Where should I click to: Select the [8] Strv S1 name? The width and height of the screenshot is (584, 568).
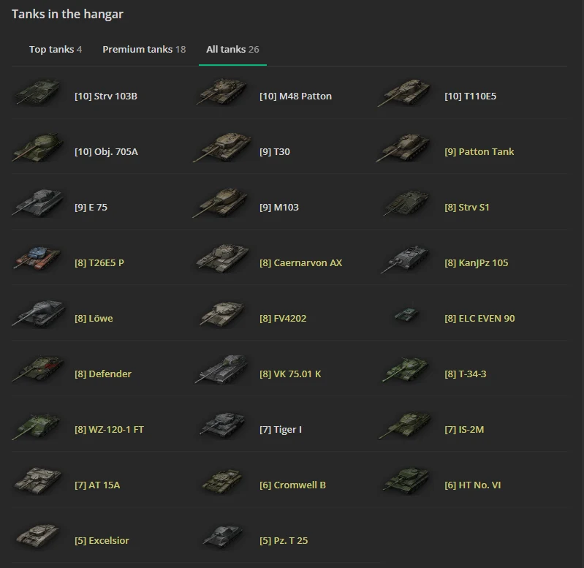pyautogui.click(x=466, y=207)
